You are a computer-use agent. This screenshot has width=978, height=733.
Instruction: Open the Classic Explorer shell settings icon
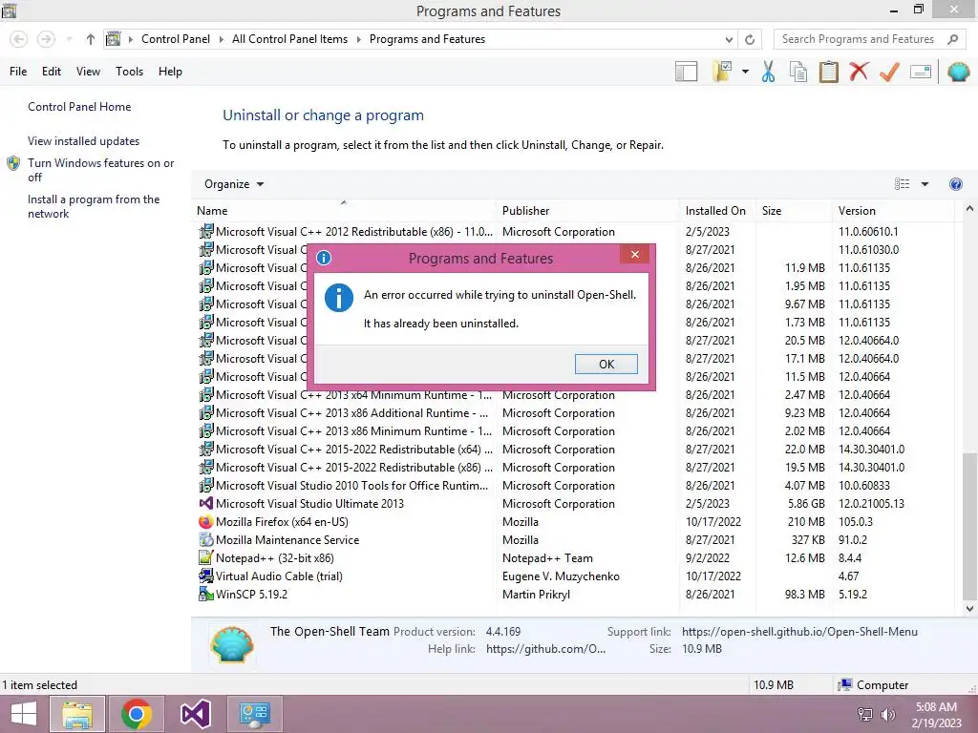958,72
